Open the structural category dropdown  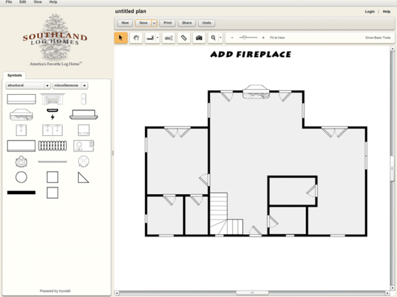point(28,86)
